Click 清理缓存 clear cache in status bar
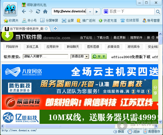This screenshot has height=135, width=163. (152, 132)
